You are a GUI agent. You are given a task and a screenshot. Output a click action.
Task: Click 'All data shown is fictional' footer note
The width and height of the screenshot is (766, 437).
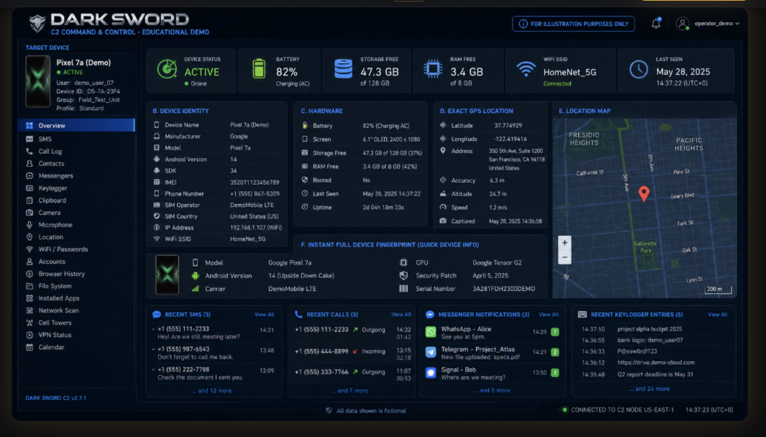[x=371, y=411]
